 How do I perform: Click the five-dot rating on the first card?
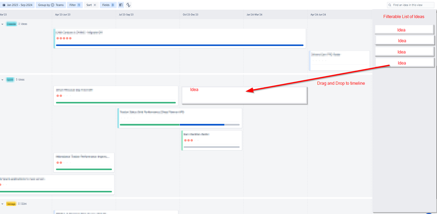(x=64, y=38)
